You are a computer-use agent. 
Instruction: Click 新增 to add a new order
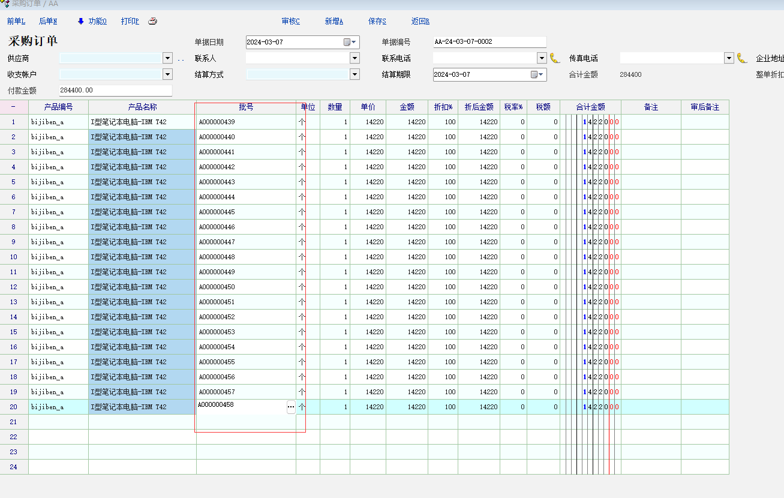click(x=334, y=21)
